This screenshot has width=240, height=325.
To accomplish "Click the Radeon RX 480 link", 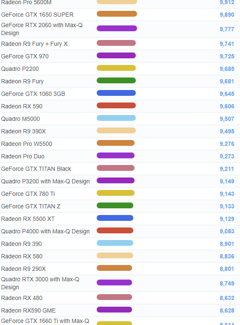I will pyautogui.click(x=22, y=298).
